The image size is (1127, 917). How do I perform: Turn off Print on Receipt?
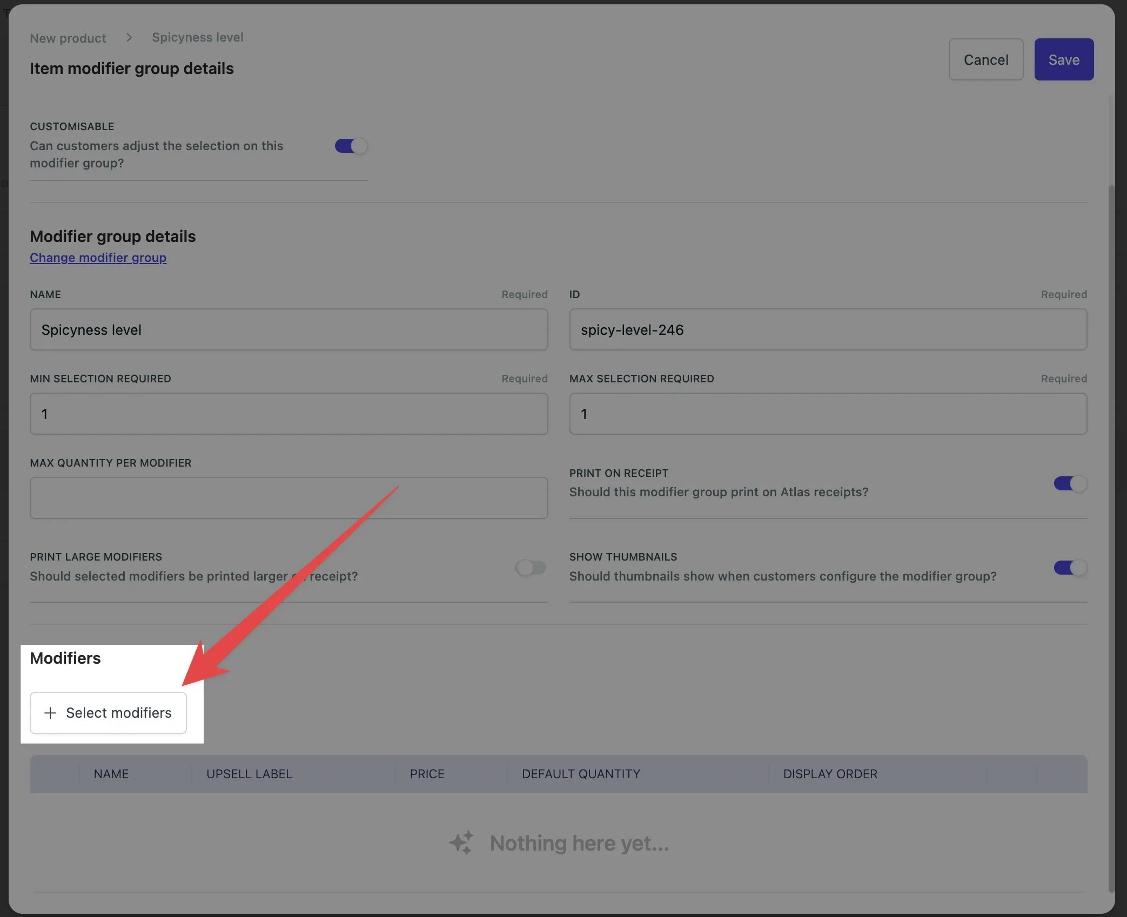[x=1069, y=483]
